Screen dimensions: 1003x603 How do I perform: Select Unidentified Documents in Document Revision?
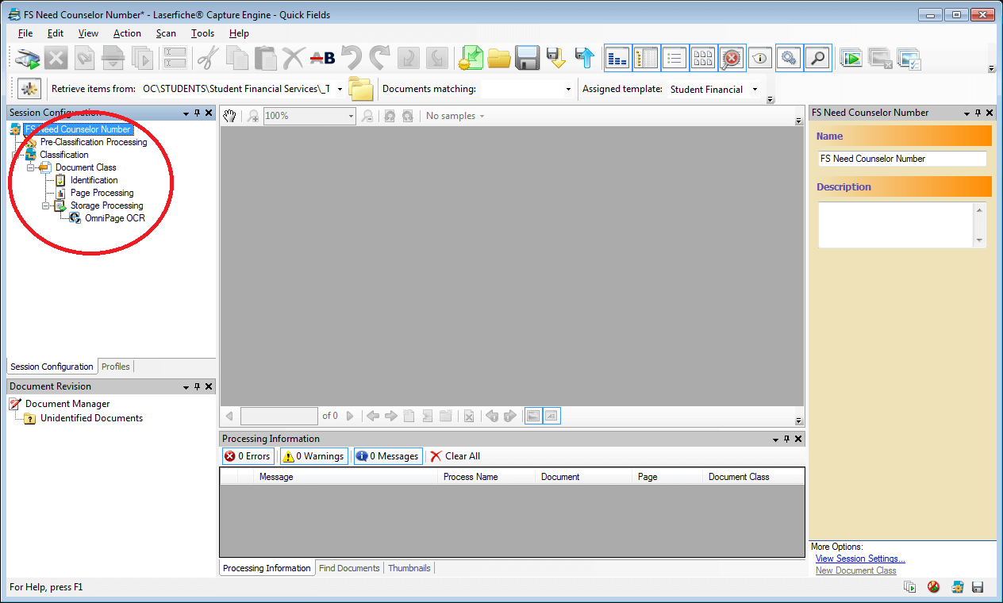92,418
